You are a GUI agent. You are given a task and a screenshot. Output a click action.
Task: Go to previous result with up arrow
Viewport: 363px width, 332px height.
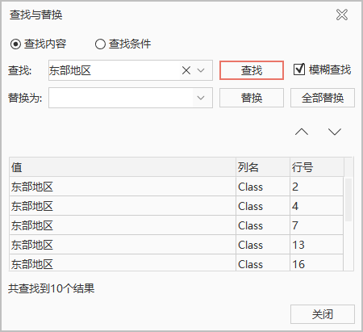[x=302, y=132]
